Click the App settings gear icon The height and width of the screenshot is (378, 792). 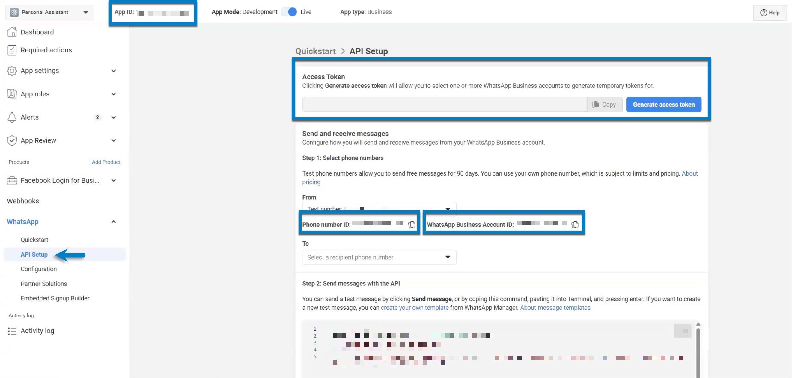[12, 71]
